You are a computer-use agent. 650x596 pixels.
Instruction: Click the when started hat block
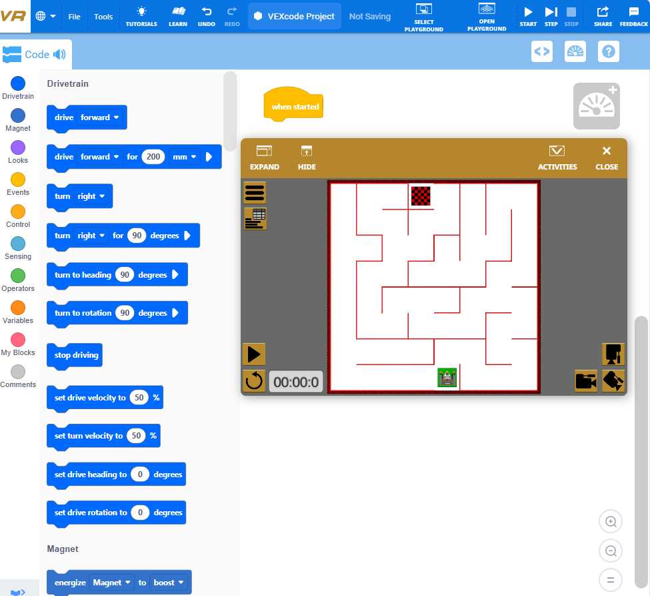[293, 103]
